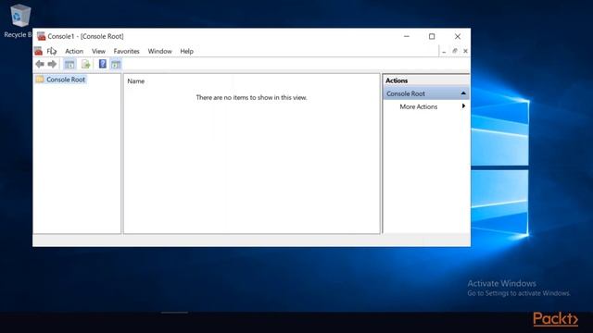Viewport: 593px width, 333px height.
Task: Click the Actions pane header text
Action: tap(397, 80)
